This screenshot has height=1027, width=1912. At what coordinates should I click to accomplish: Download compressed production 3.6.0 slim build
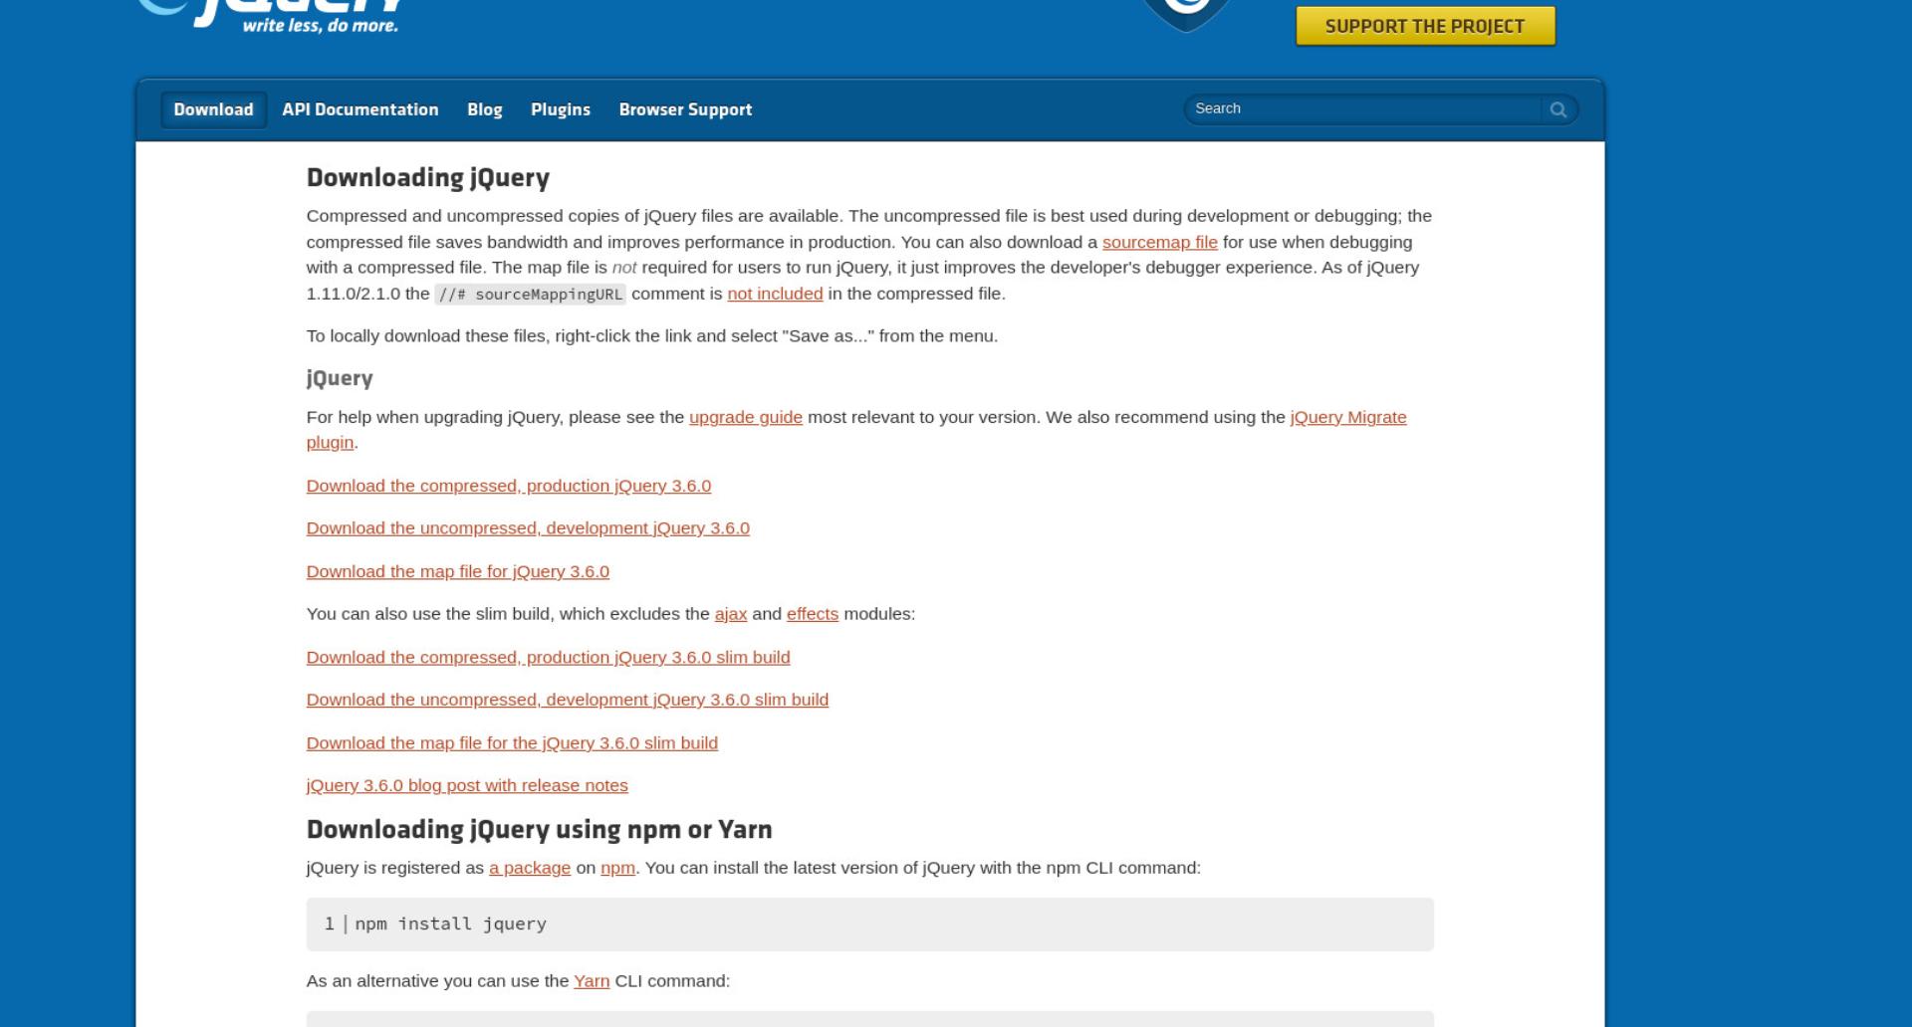pyautogui.click(x=548, y=657)
